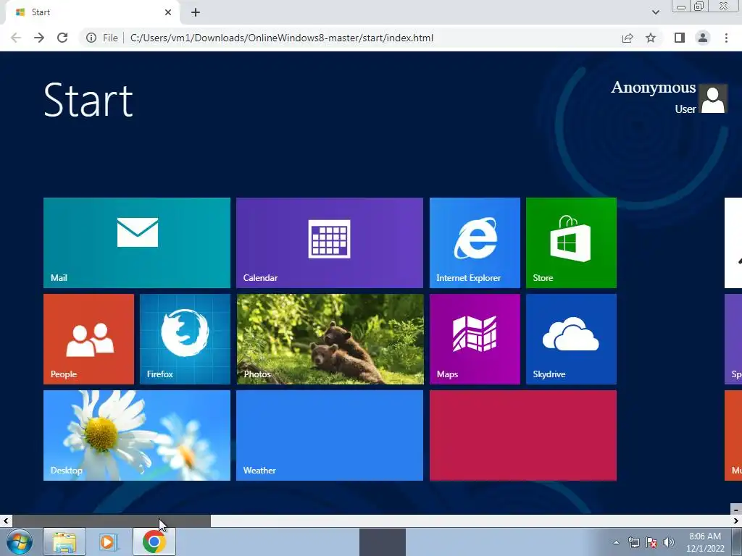Toggle the Chrome side panel
This screenshot has height=556, width=742.
click(680, 38)
